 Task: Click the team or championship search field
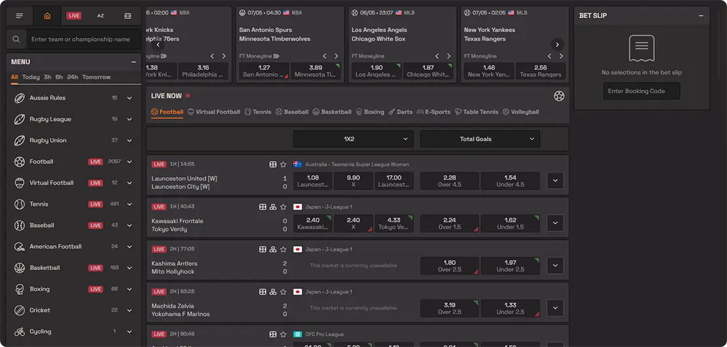[x=83, y=39]
